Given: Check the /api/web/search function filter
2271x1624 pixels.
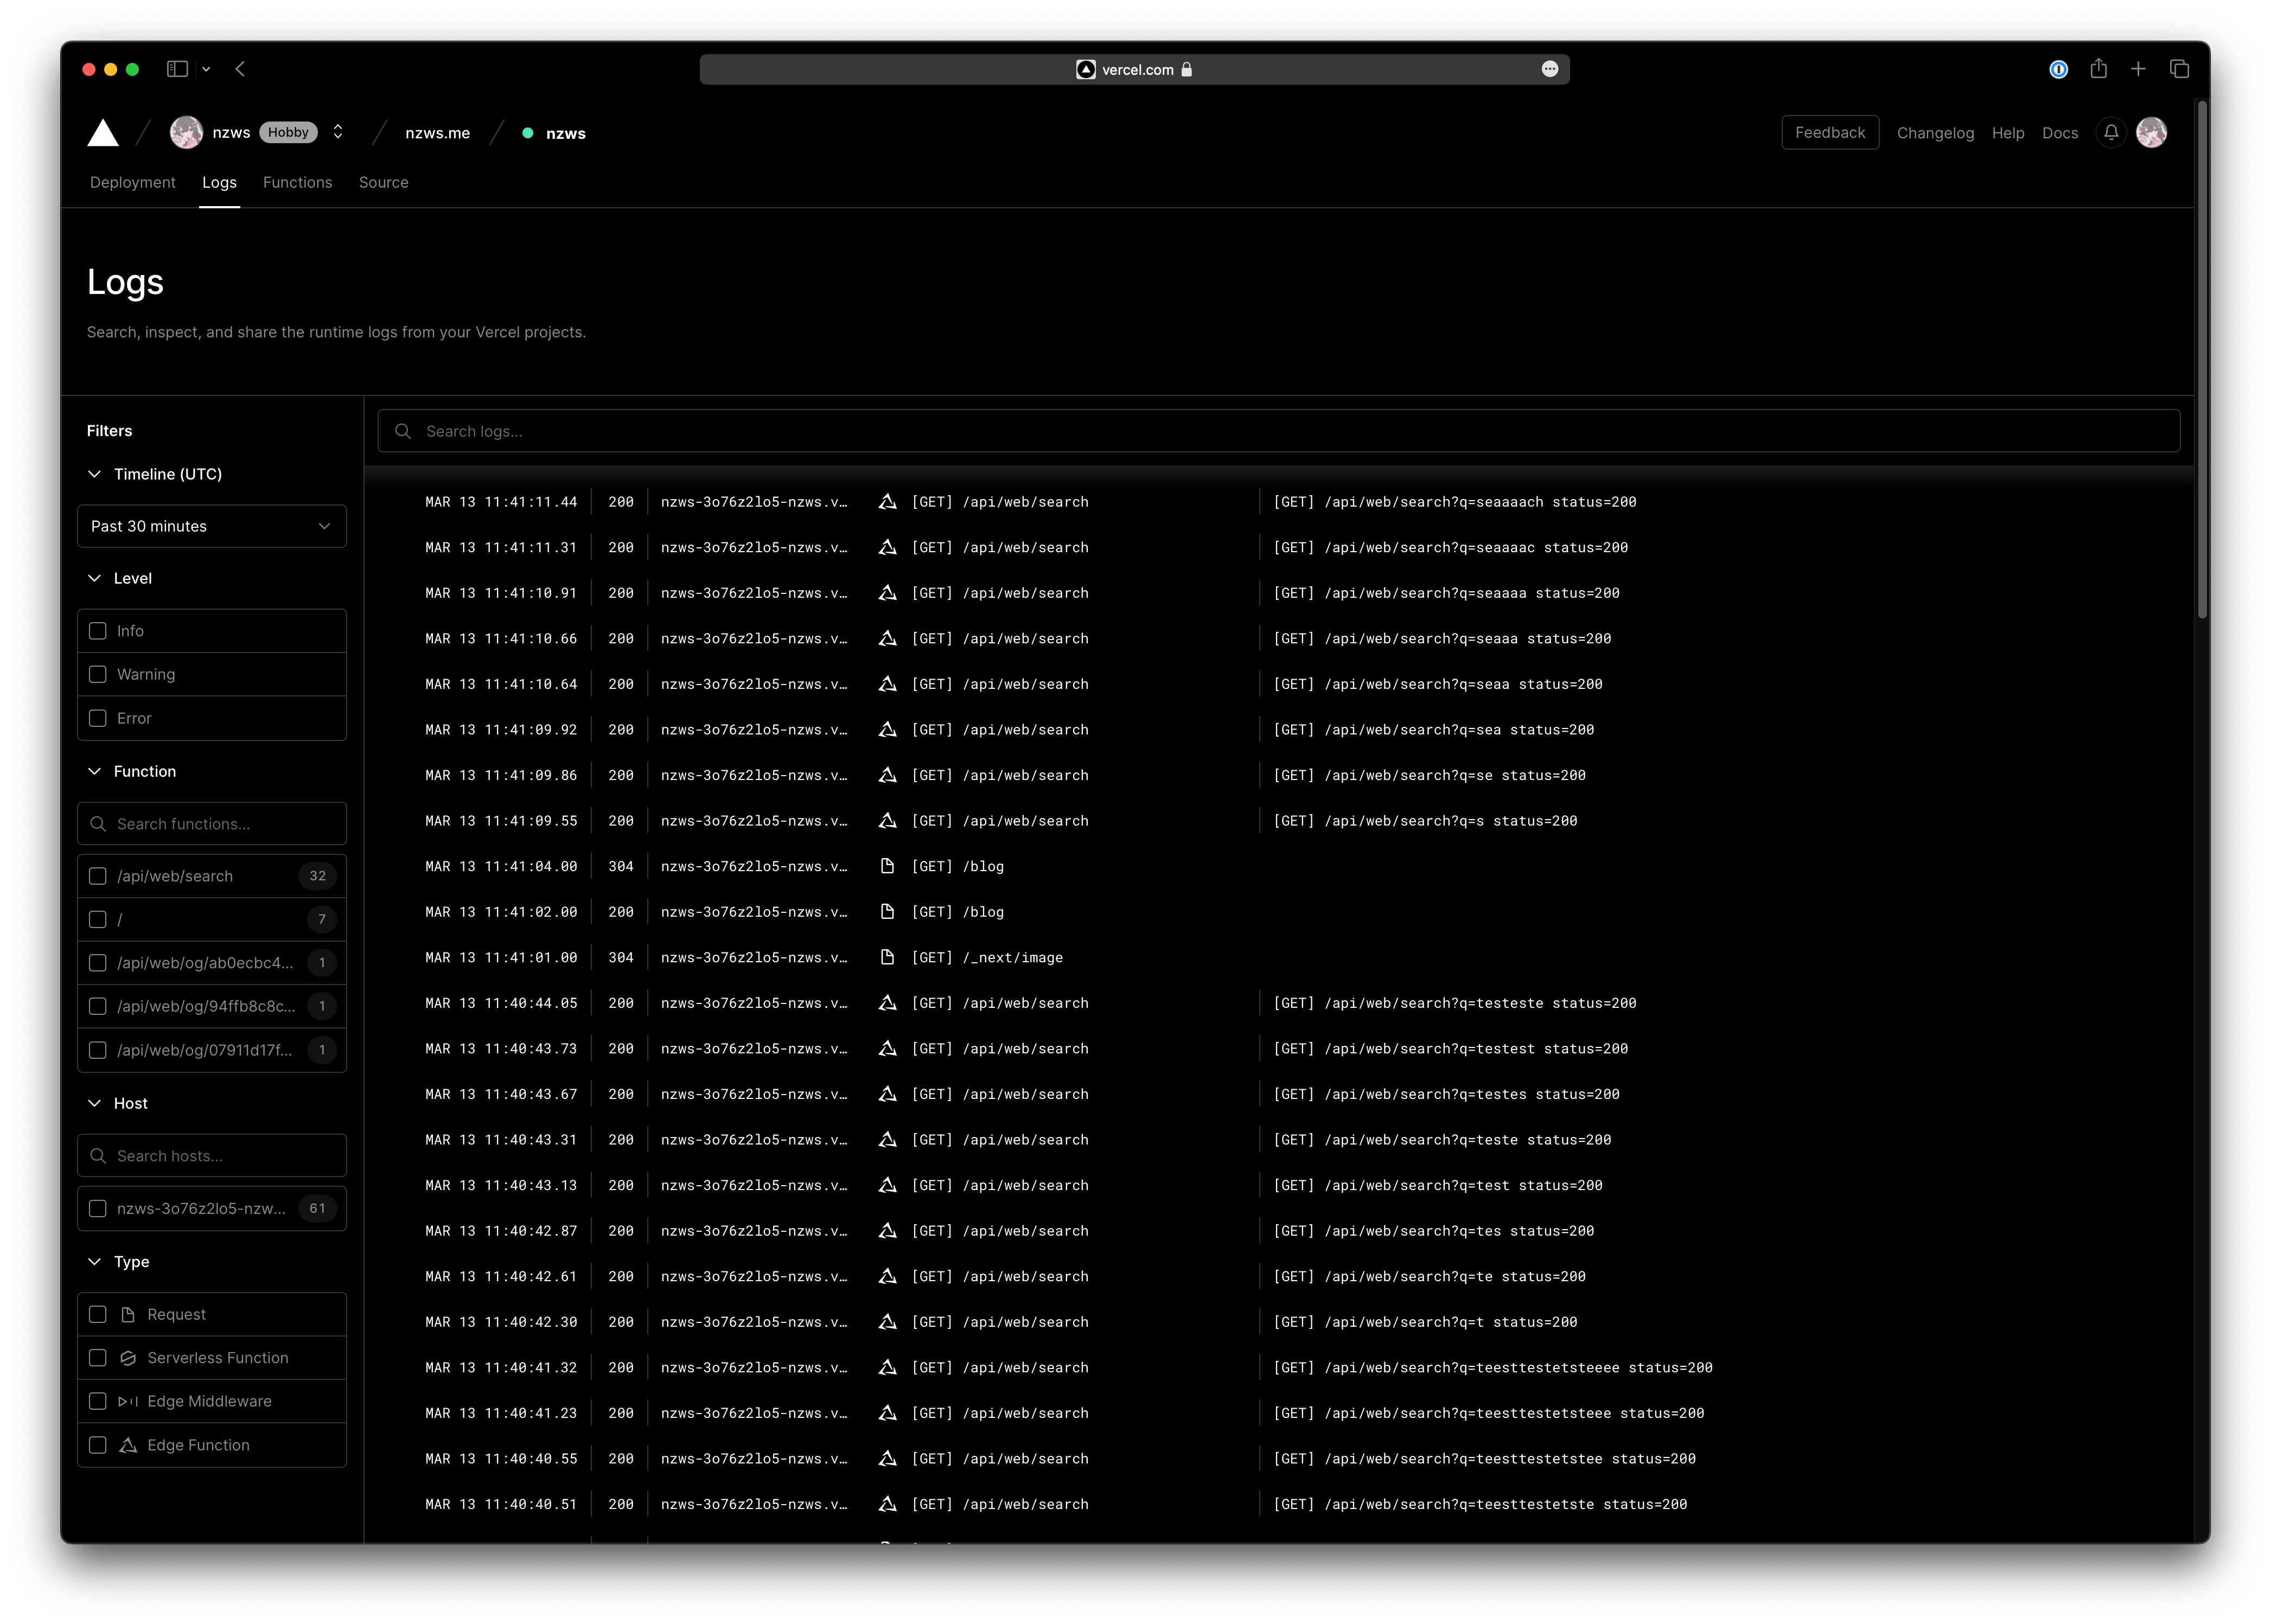Looking at the screenshot, I should (x=98, y=876).
